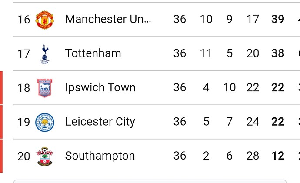The height and width of the screenshot is (183, 300).
Task: Open the Manchester Un… team name
Action: pyautogui.click(x=108, y=19)
